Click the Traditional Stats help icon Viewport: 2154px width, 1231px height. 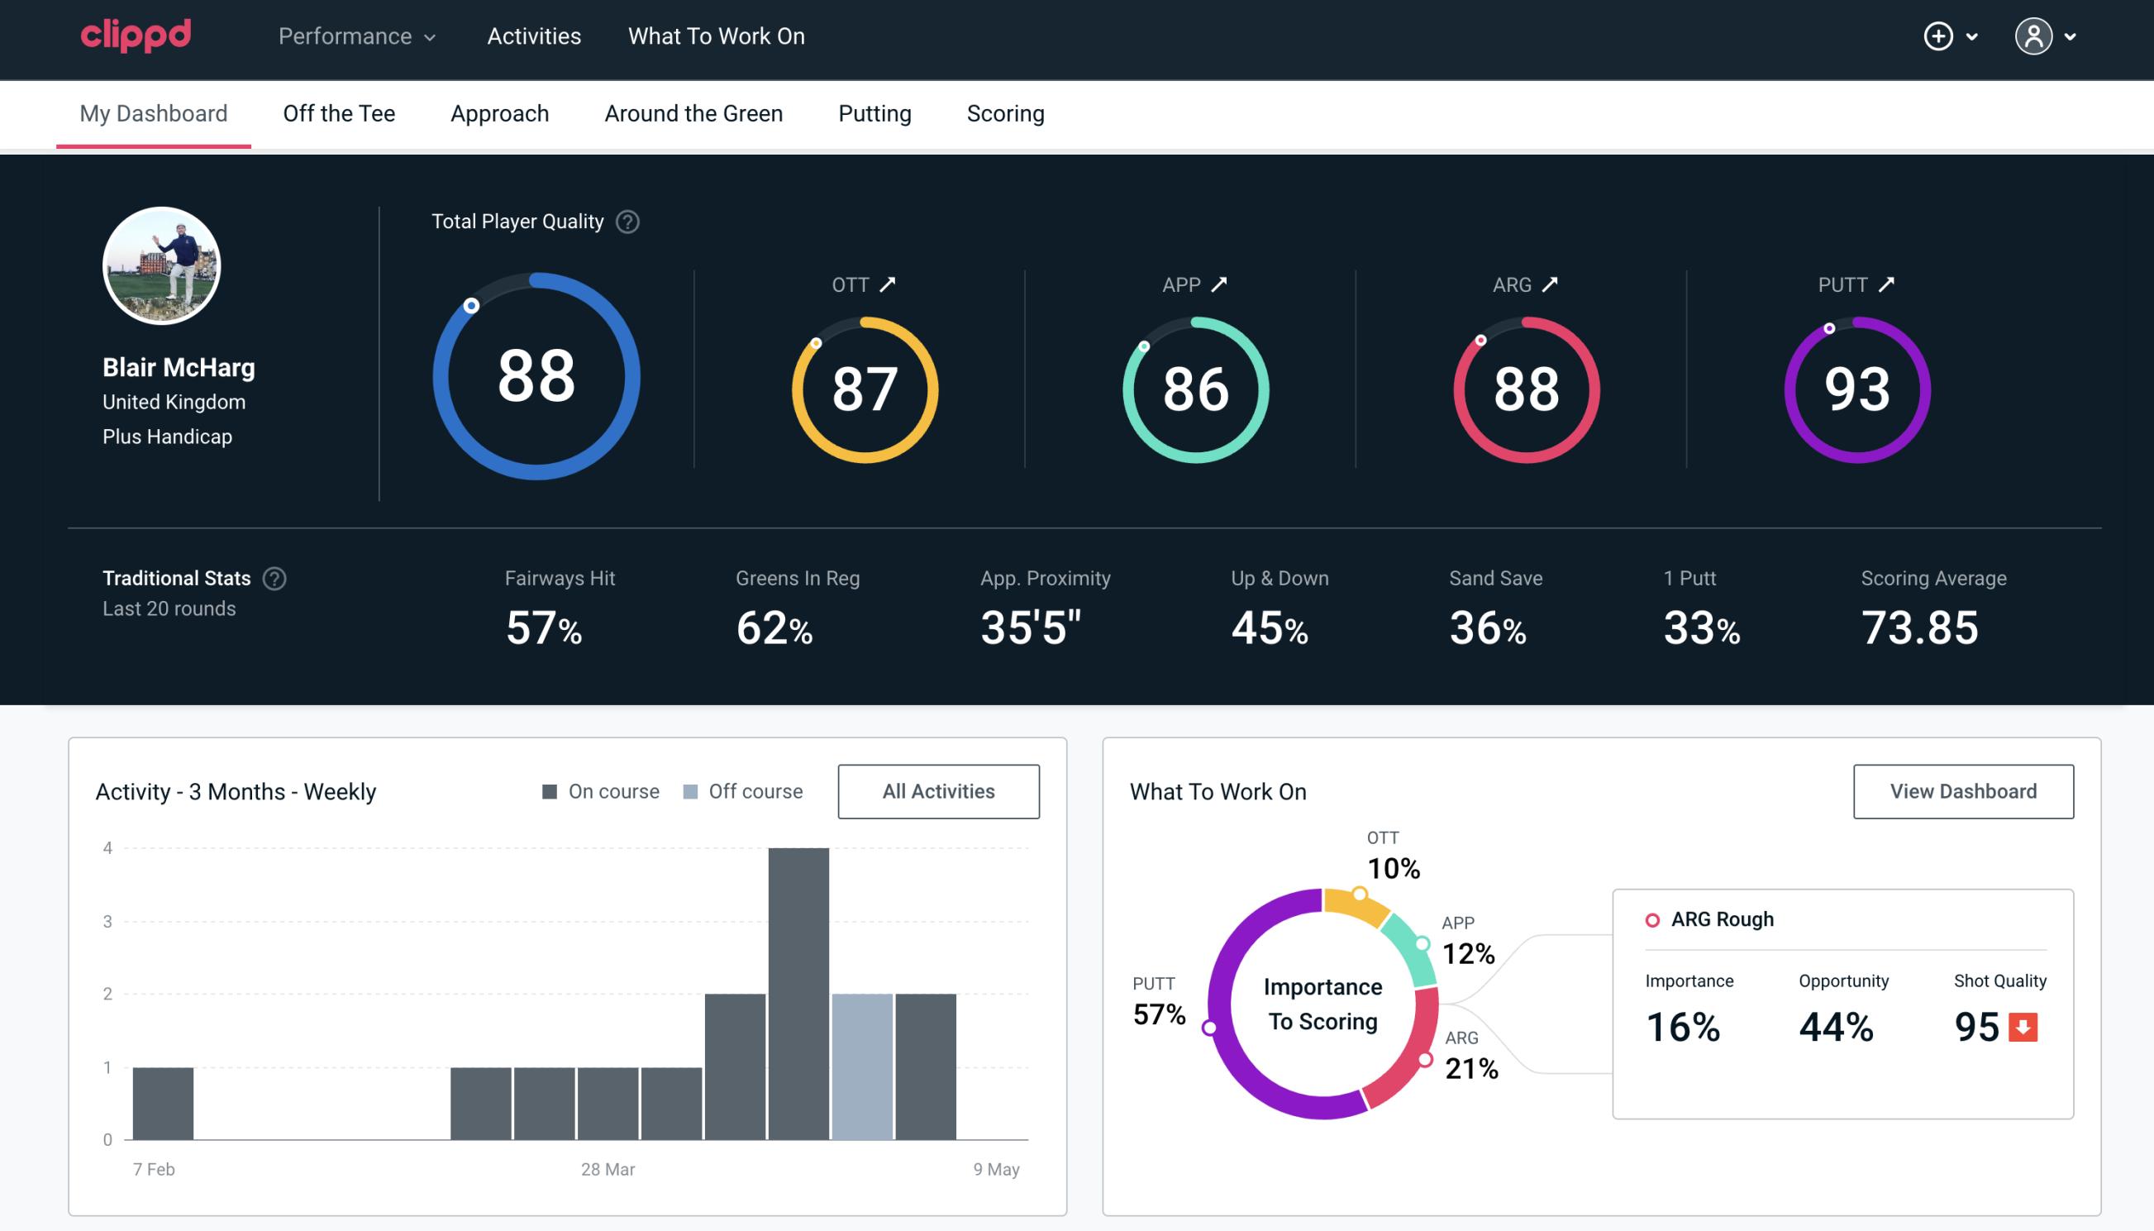tap(277, 577)
